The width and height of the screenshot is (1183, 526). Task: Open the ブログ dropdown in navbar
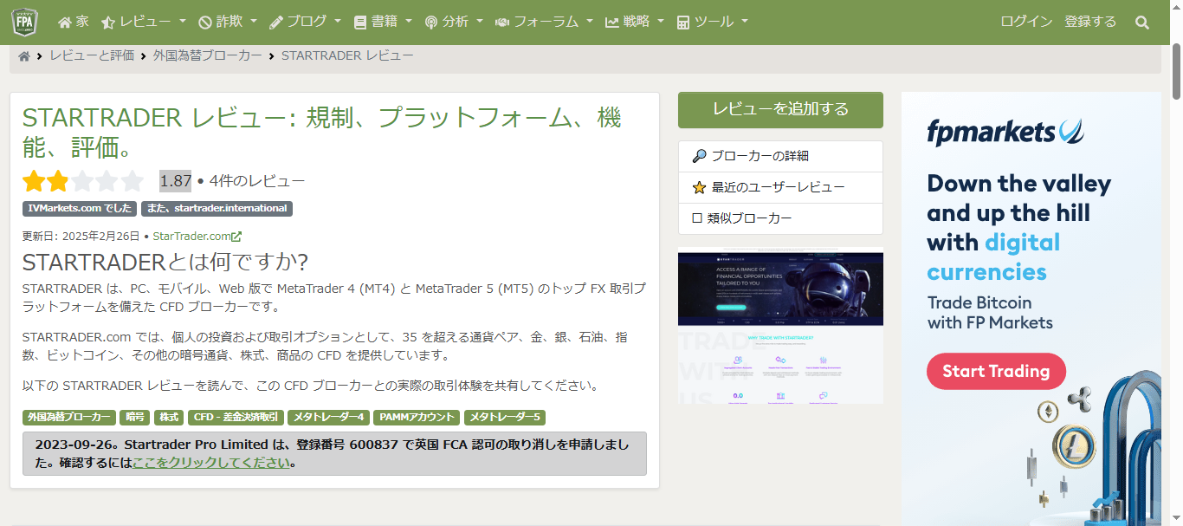click(305, 22)
